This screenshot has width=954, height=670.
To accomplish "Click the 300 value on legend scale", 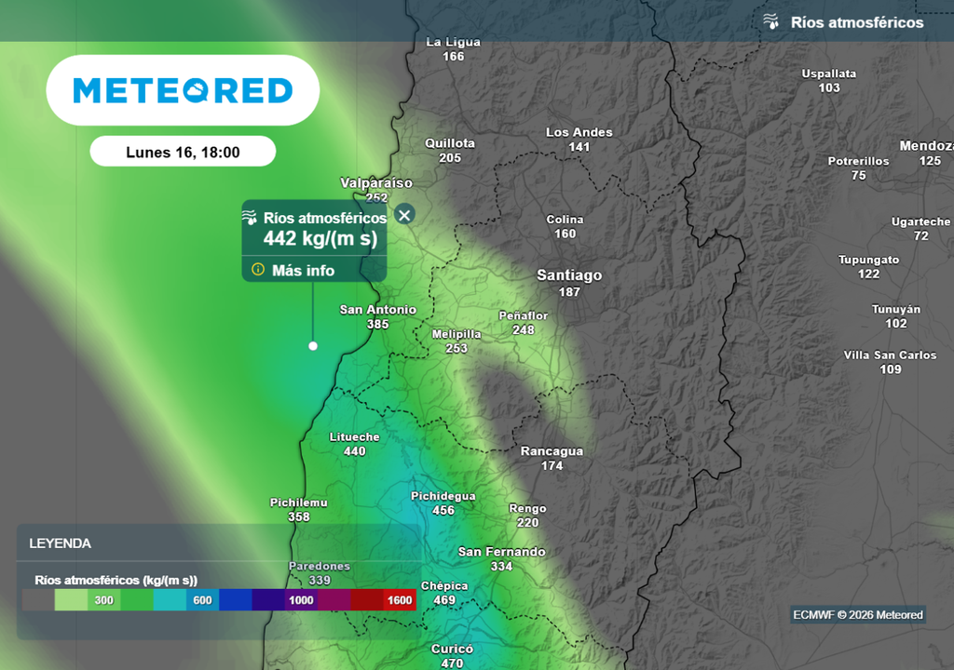I will pos(103,600).
